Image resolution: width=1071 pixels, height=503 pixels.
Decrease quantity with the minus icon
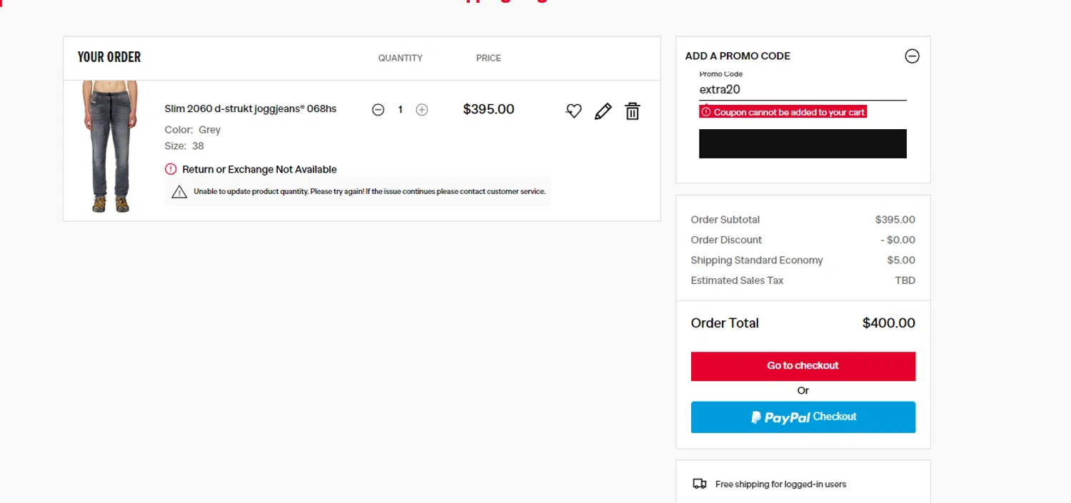tap(378, 110)
